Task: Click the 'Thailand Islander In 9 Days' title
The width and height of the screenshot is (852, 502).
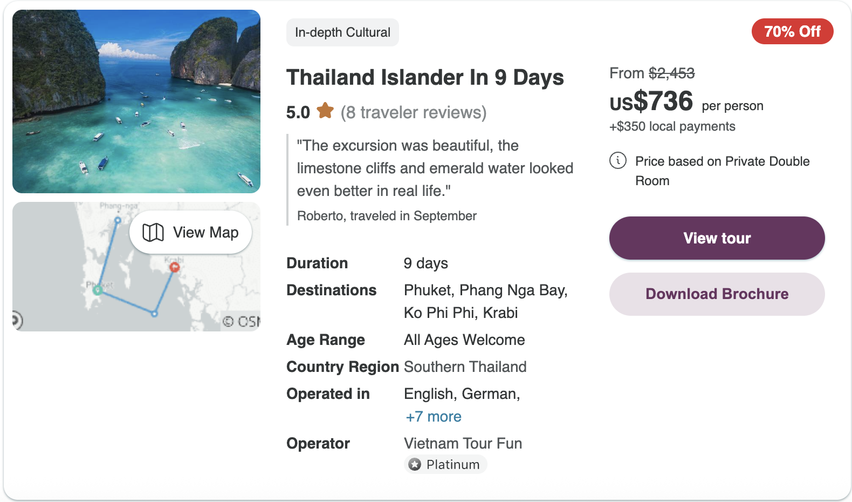Action: pos(425,77)
